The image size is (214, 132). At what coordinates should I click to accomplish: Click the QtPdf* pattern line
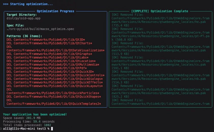pos(47,68)
